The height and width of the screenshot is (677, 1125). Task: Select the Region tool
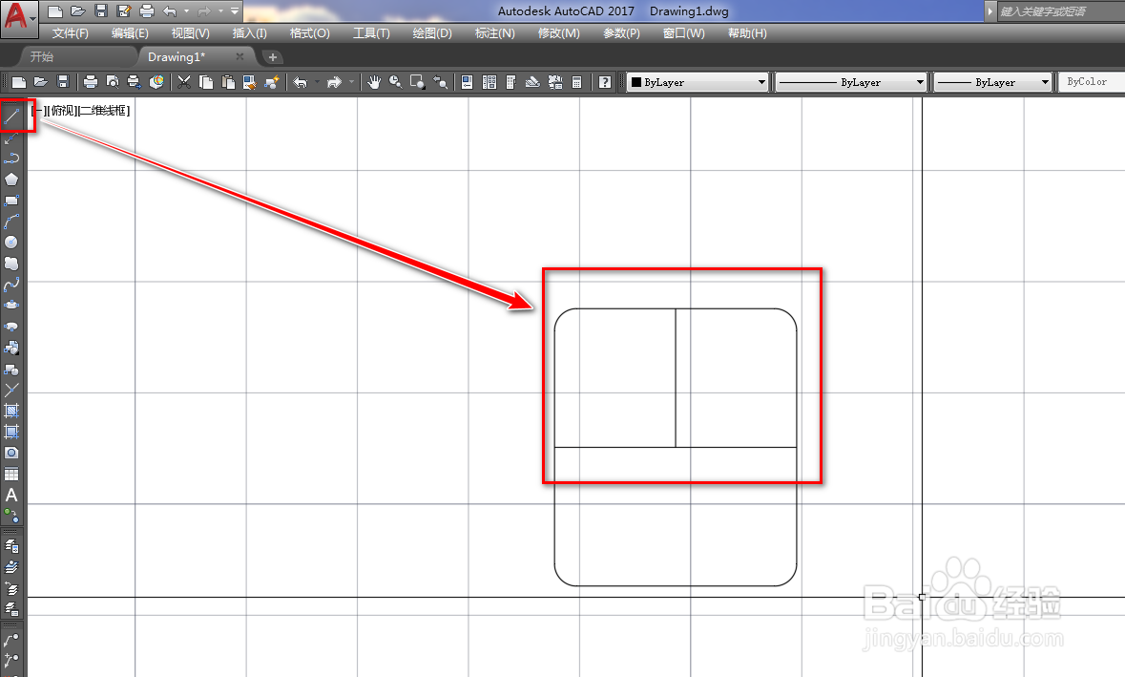[11, 453]
